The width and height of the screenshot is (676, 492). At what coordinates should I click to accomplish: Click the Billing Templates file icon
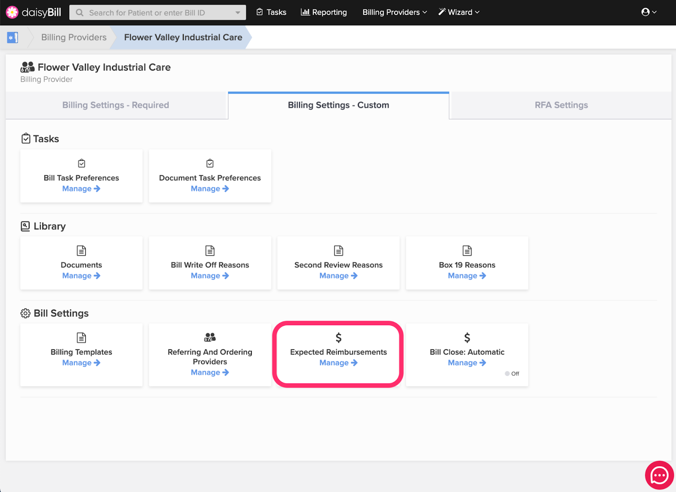[x=82, y=337]
